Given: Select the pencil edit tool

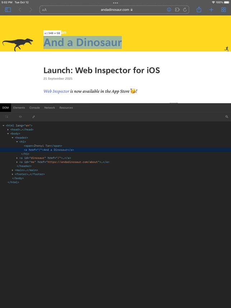Looking at the screenshot, I should 34,117.
